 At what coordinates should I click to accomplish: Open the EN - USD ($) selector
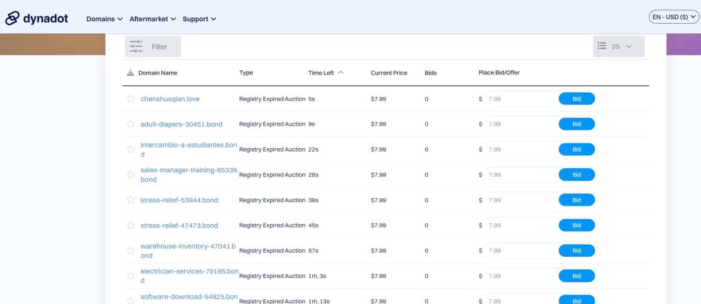tap(674, 17)
